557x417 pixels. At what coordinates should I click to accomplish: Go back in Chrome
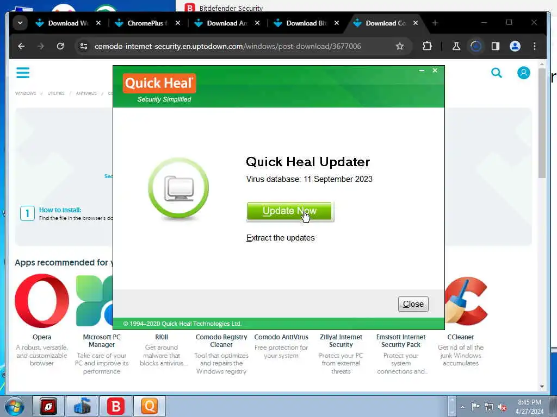click(21, 46)
